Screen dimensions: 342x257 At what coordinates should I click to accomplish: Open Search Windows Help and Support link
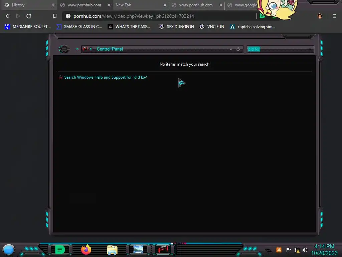pyautogui.click(x=106, y=77)
